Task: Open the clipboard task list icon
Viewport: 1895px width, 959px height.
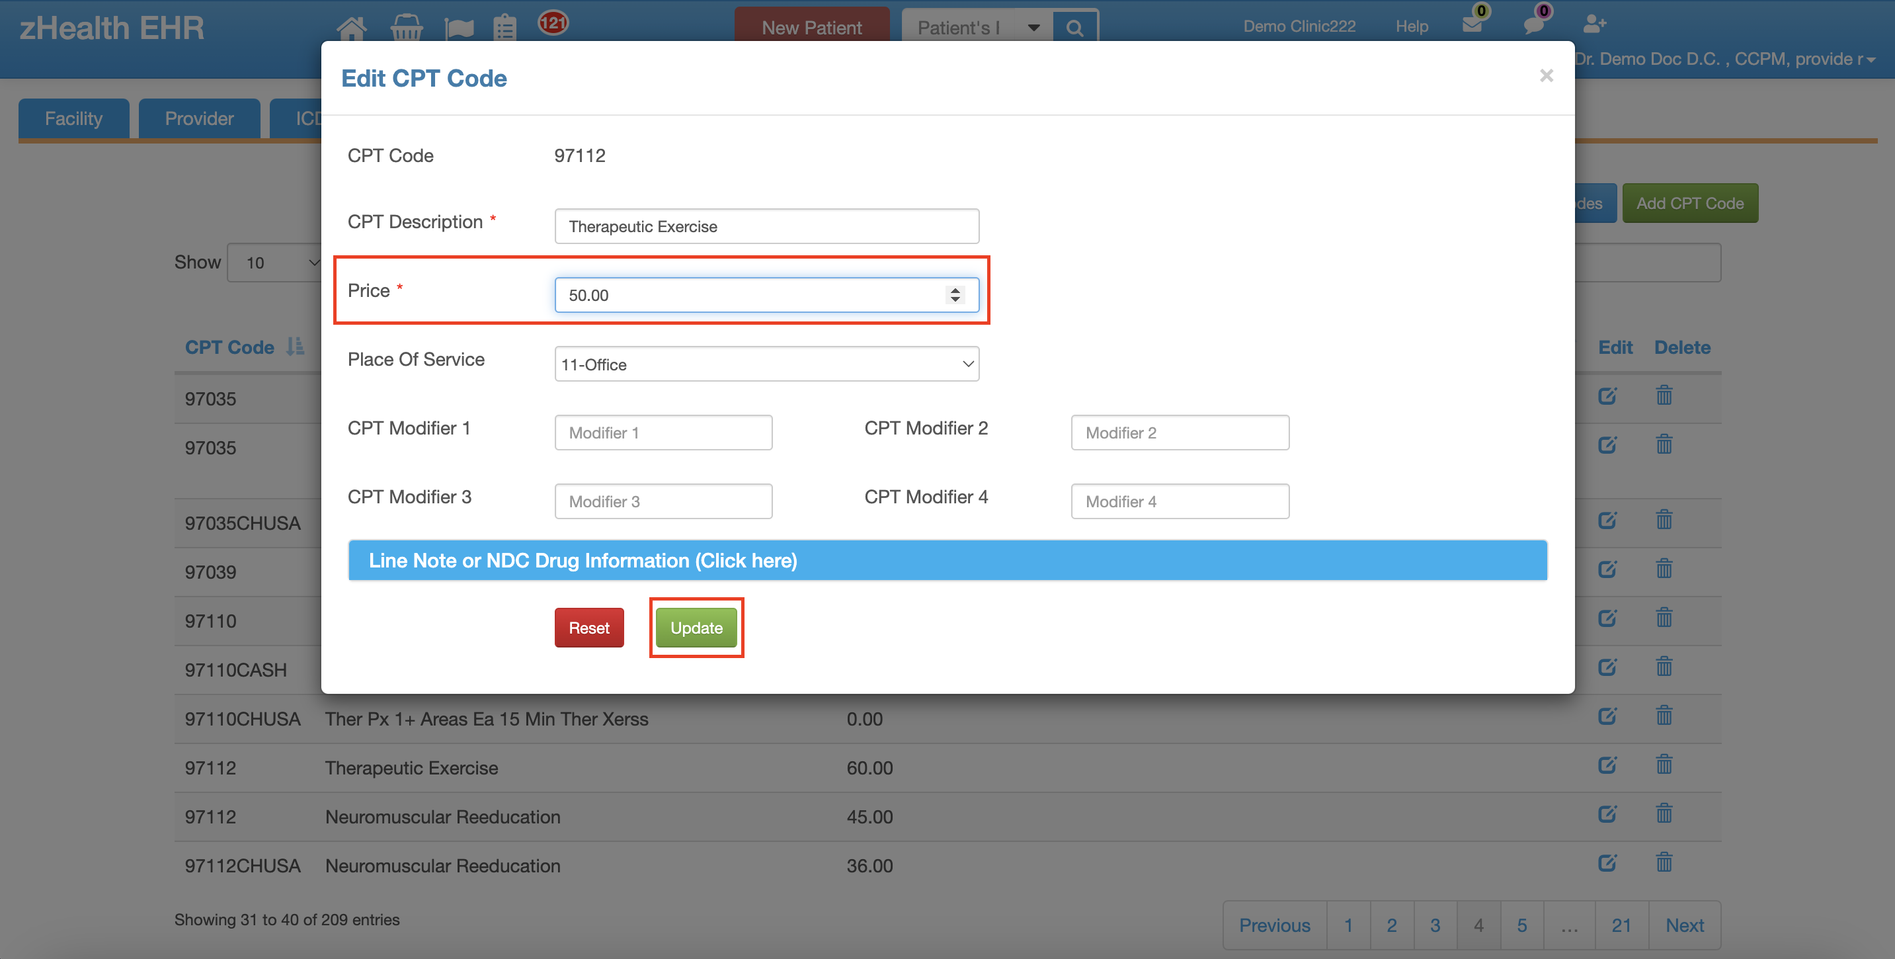Action: pyautogui.click(x=504, y=28)
